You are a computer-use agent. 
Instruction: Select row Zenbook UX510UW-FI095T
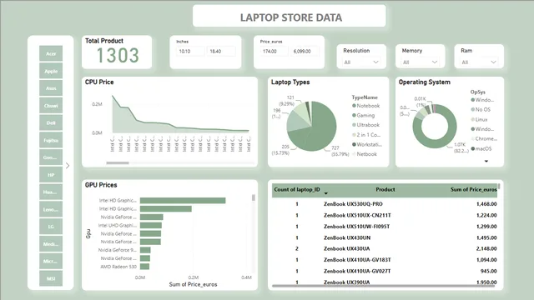[x=384, y=227]
